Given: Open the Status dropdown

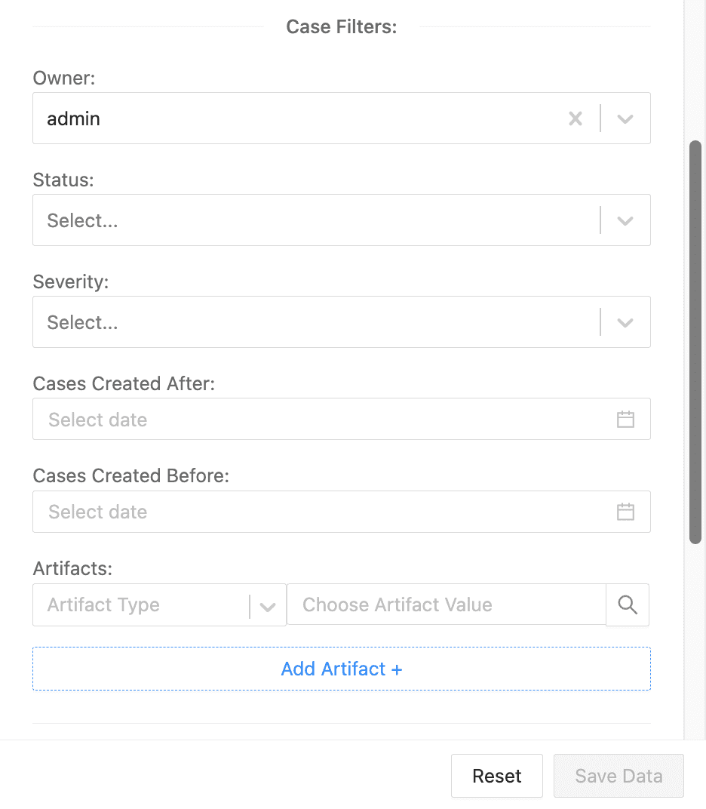Looking at the screenshot, I should point(302,220).
